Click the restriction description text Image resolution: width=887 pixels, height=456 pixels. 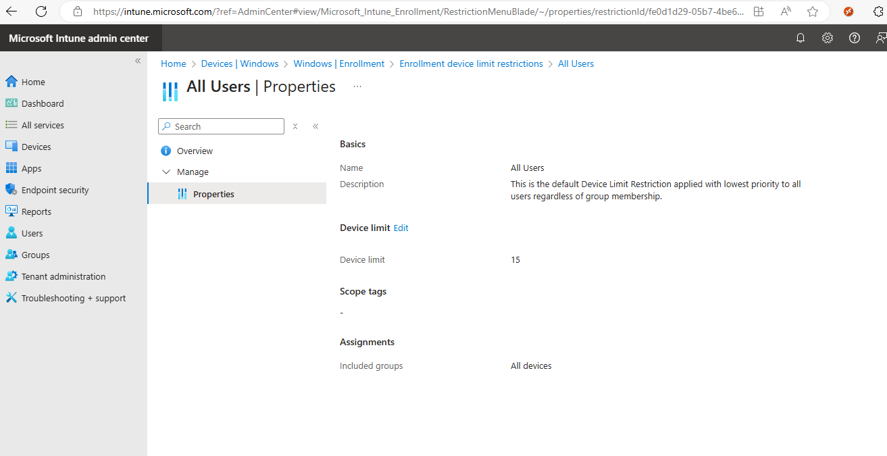pyautogui.click(x=656, y=190)
